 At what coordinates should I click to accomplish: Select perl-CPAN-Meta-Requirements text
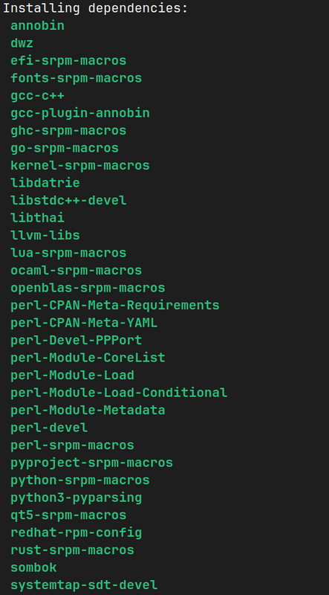point(115,305)
